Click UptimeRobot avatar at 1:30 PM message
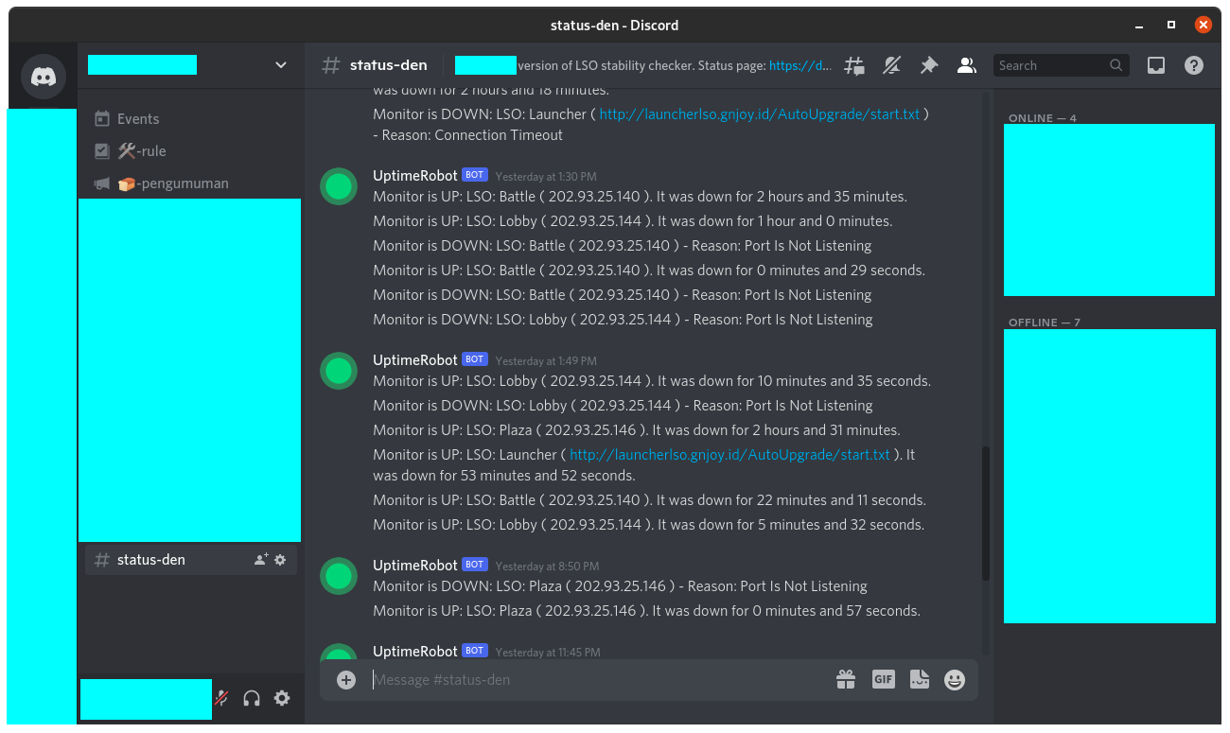The height and width of the screenshot is (733, 1230). coord(339,186)
